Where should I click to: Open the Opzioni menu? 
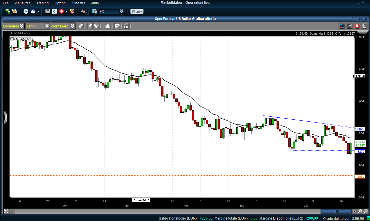click(60, 3)
